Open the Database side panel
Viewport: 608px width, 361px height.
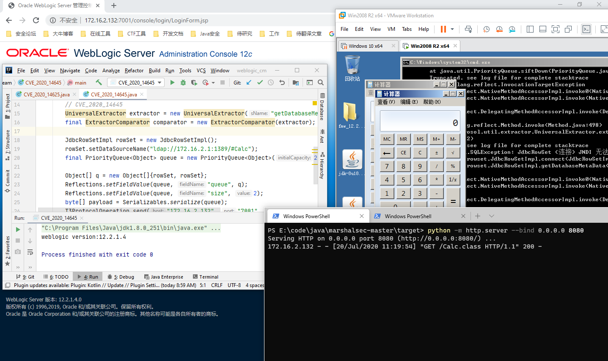click(x=322, y=107)
